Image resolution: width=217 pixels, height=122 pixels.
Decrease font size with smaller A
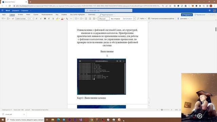(41, 19)
